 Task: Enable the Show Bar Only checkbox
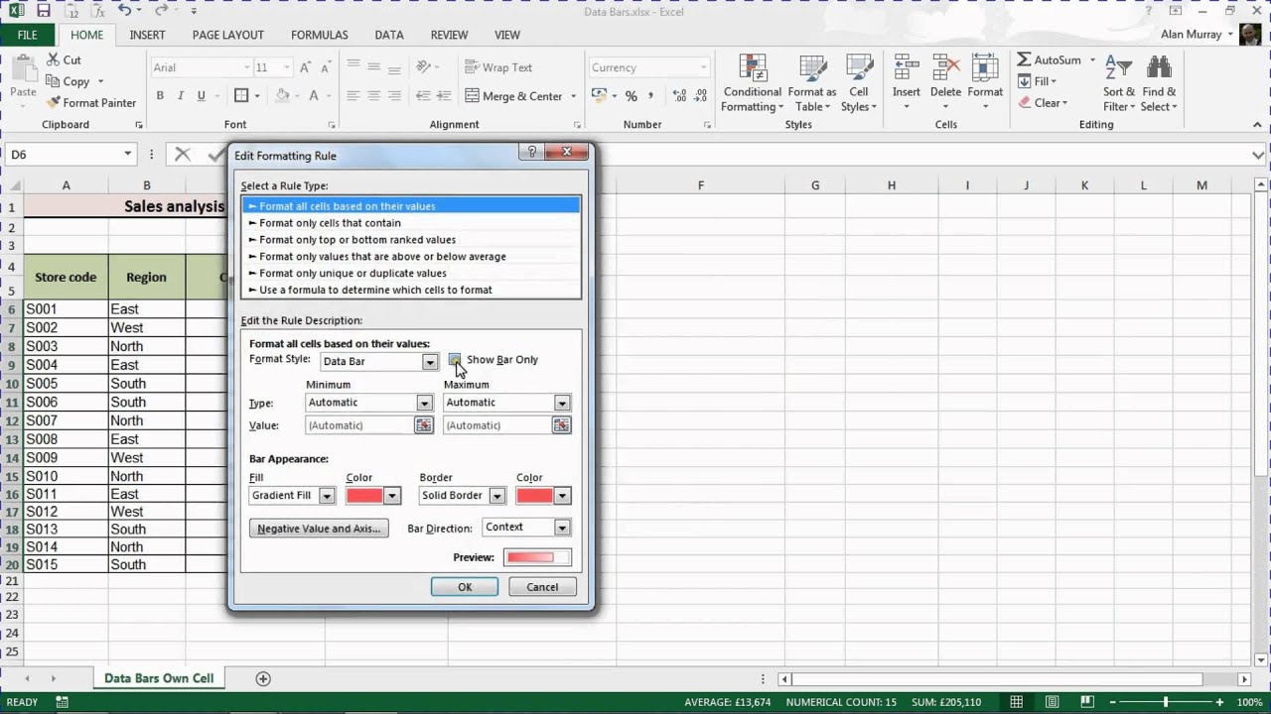455,360
